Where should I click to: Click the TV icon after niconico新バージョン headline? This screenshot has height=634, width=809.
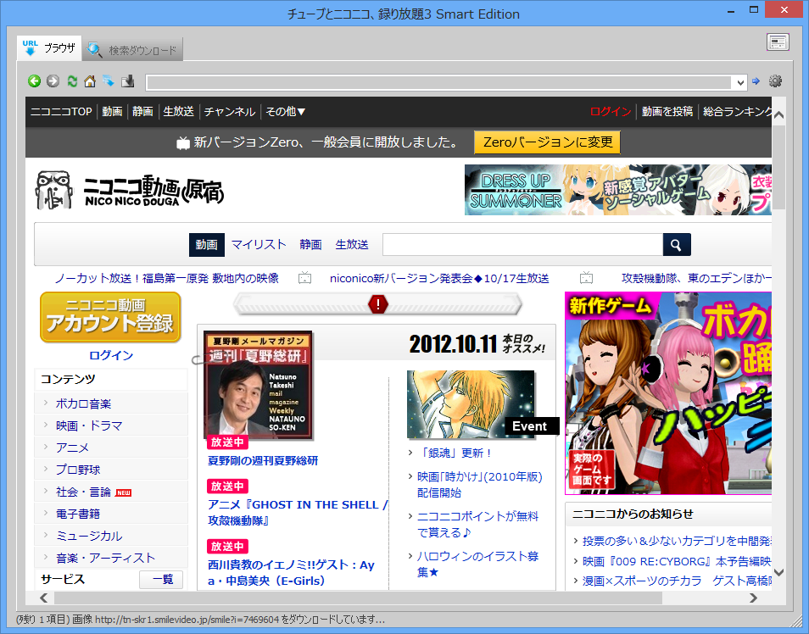586,278
